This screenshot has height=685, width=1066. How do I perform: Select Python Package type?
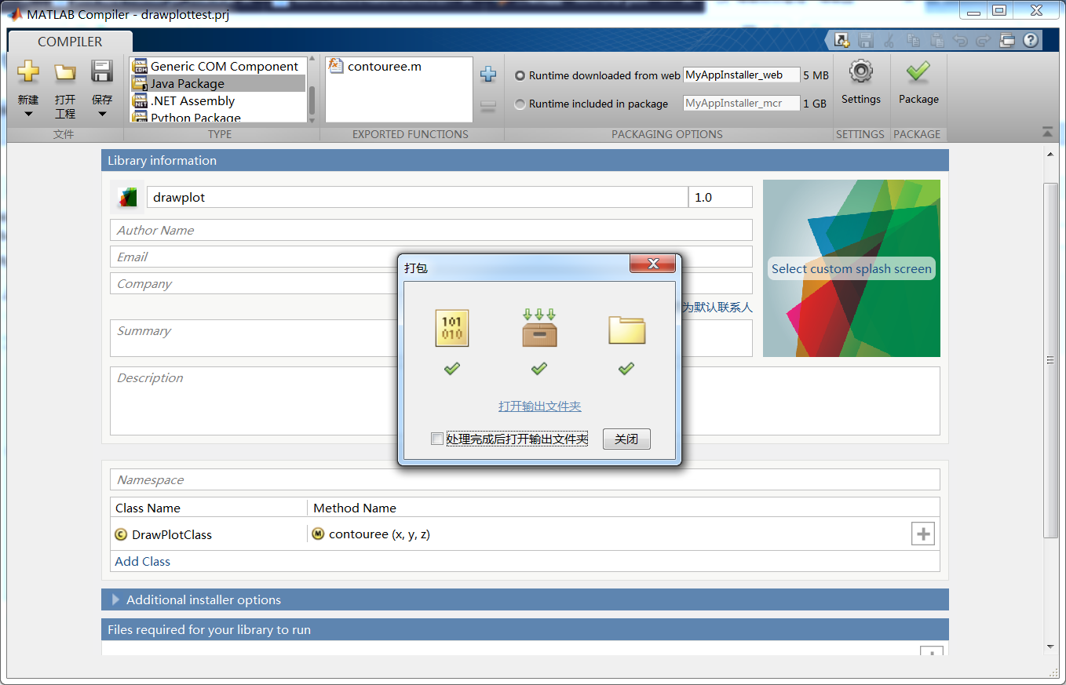[x=217, y=117]
